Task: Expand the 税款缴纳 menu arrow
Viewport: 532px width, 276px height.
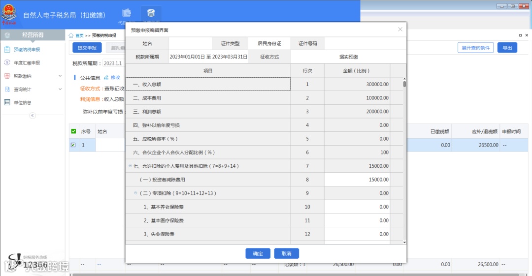Action: pos(60,76)
